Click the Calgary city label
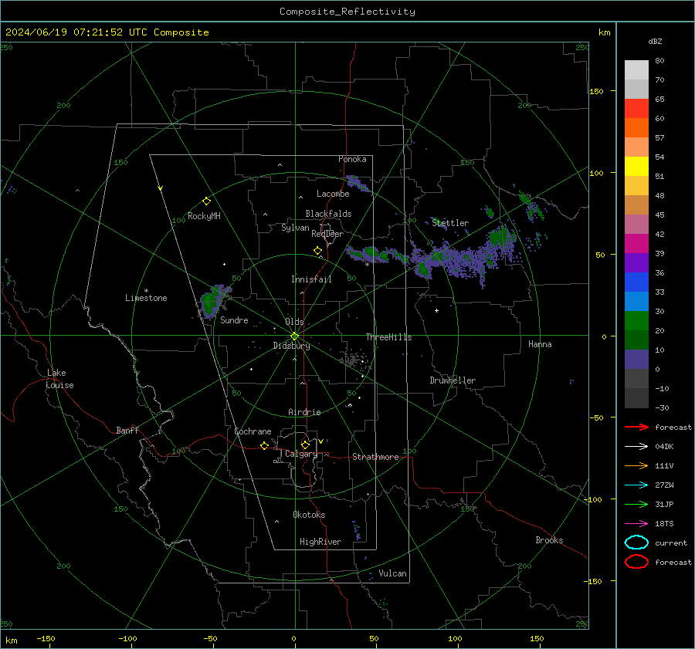This screenshot has width=695, height=649. tap(301, 454)
